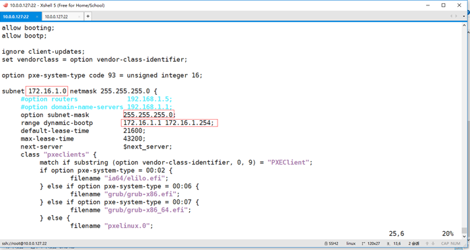Click 'option subnet-mask' keyword

click(x=55, y=115)
